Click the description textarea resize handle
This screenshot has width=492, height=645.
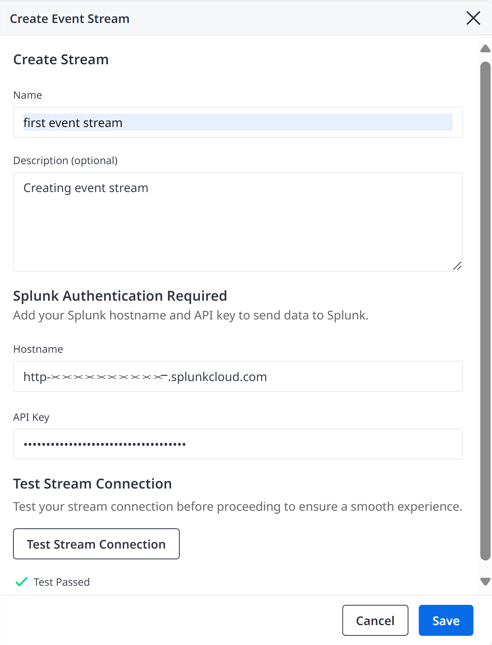(457, 266)
